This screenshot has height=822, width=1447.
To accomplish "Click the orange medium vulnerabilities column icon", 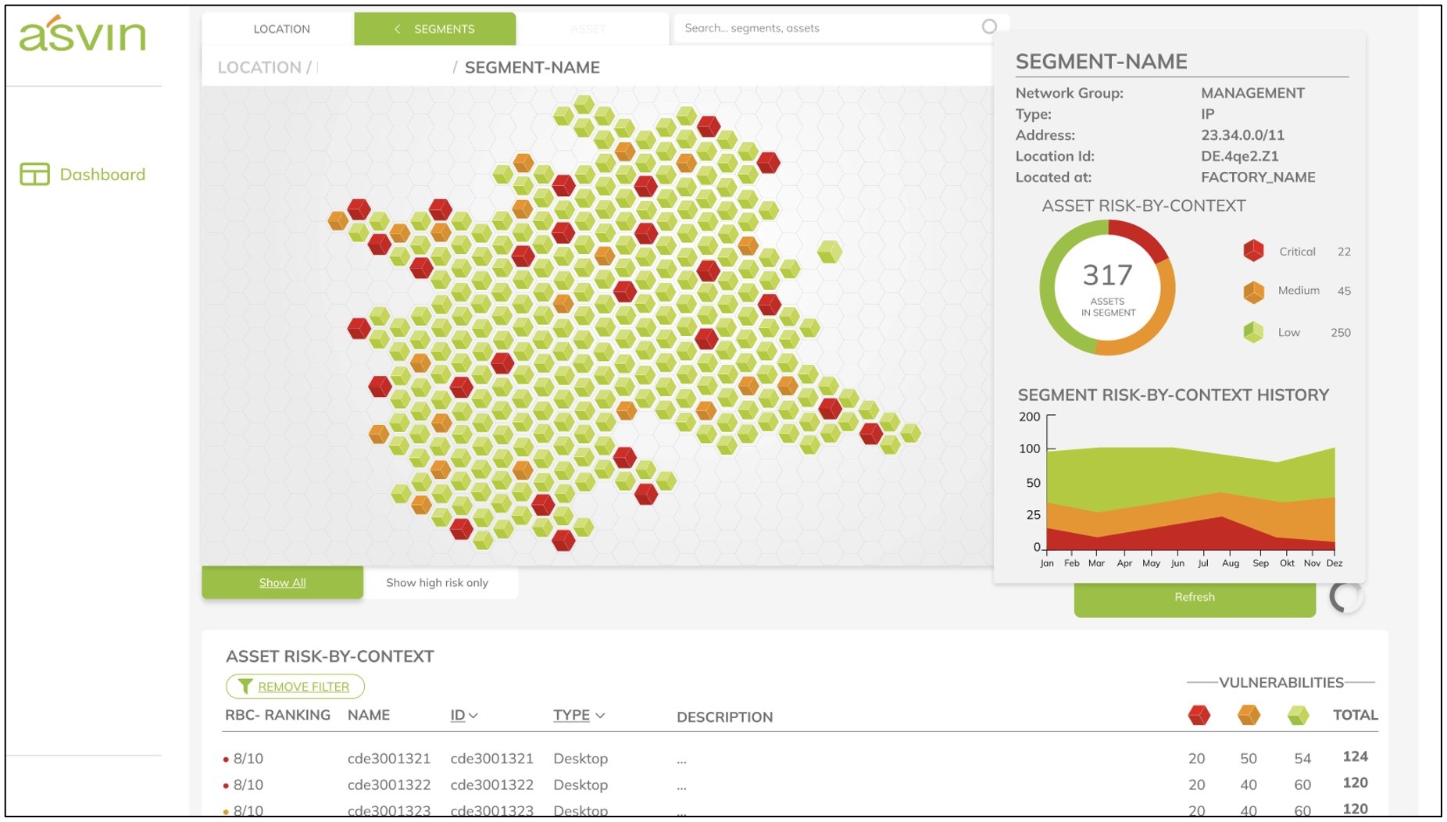I will click(x=1249, y=715).
